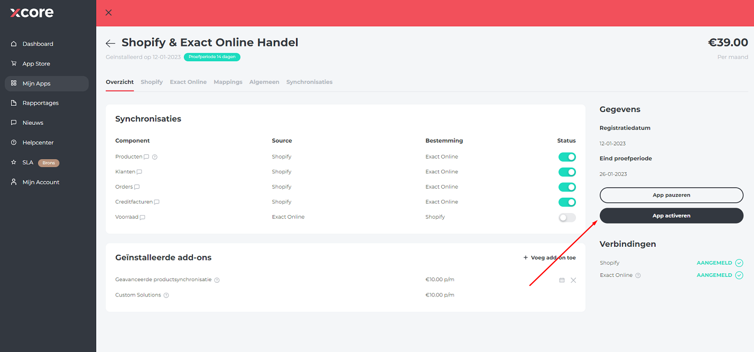Click the Geavanceerde productsynchronisatie help icon
Viewport: 754px width, 352px height.
(217, 280)
